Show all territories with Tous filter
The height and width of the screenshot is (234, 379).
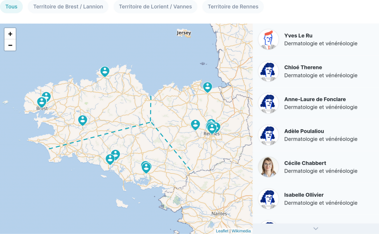coord(11,7)
